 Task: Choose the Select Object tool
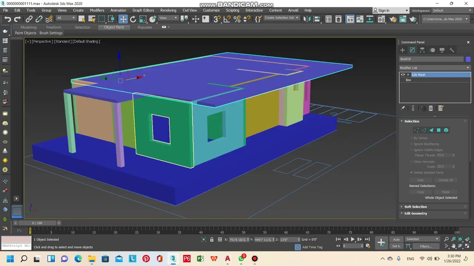point(82,19)
